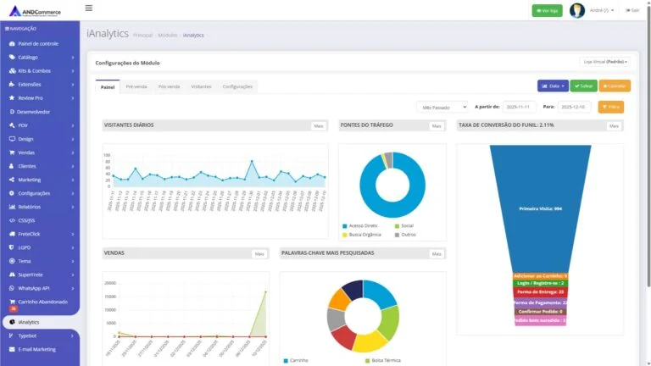Click the A partir de date field

point(519,107)
